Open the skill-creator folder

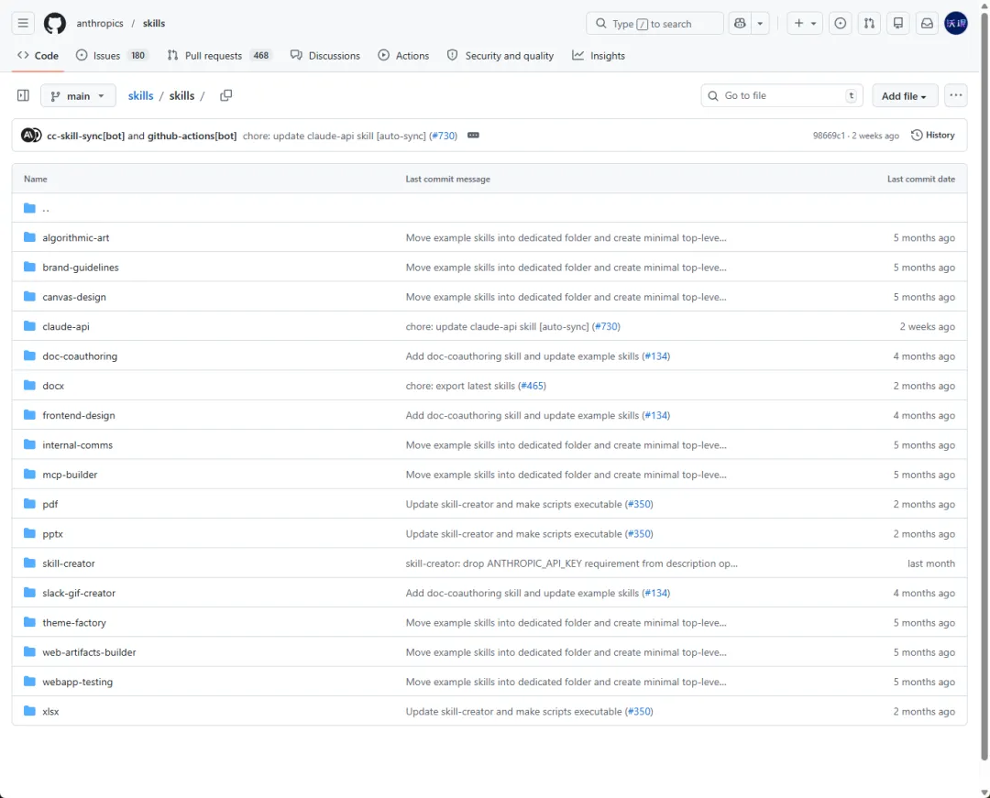click(69, 563)
